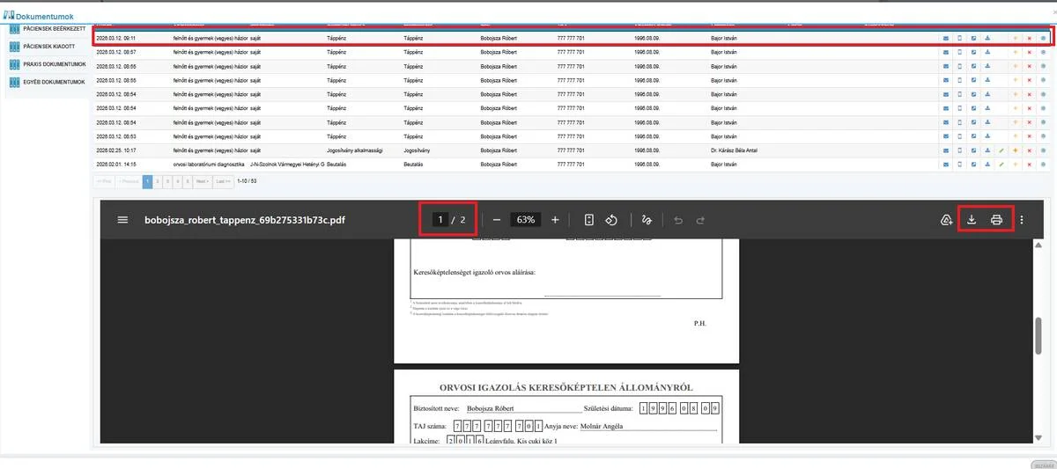The height and width of the screenshot is (469, 1057).
Task: Click the bobojsza_robert_tappenz PDF file name
Action: coord(245,220)
